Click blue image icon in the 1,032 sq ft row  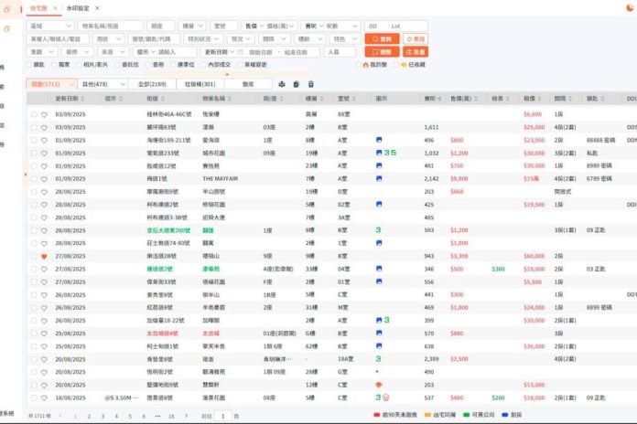379,153
